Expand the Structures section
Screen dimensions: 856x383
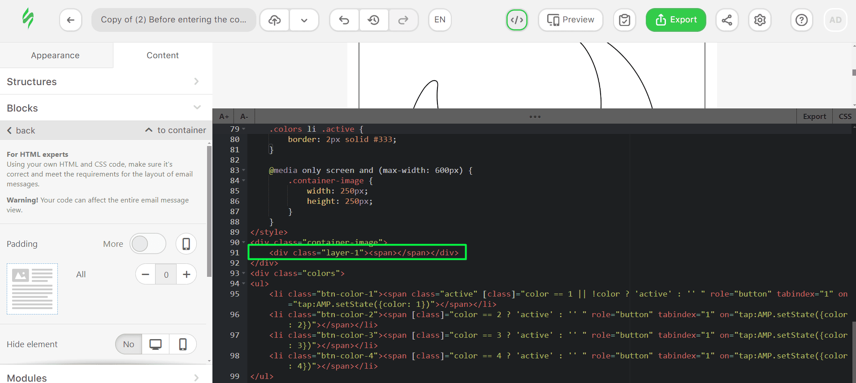(x=106, y=82)
